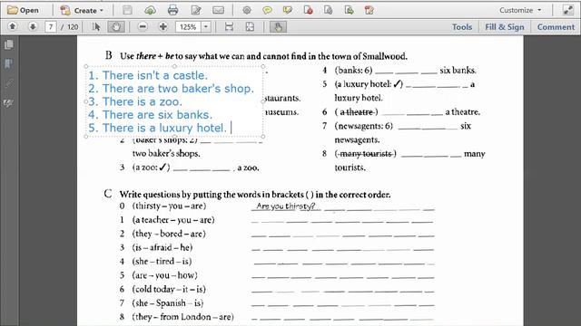Click the '(newsagents: 6)' prompt
The width and height of the screenshot is (581, 326).
click(x=363, y=126)
